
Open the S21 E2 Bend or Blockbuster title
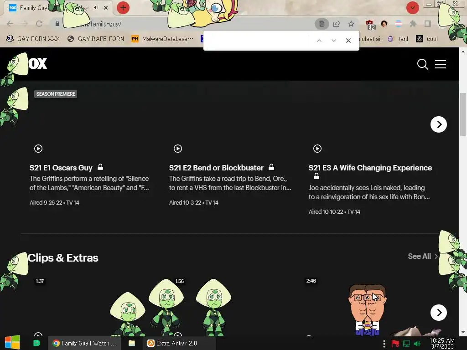pos(216,168)
